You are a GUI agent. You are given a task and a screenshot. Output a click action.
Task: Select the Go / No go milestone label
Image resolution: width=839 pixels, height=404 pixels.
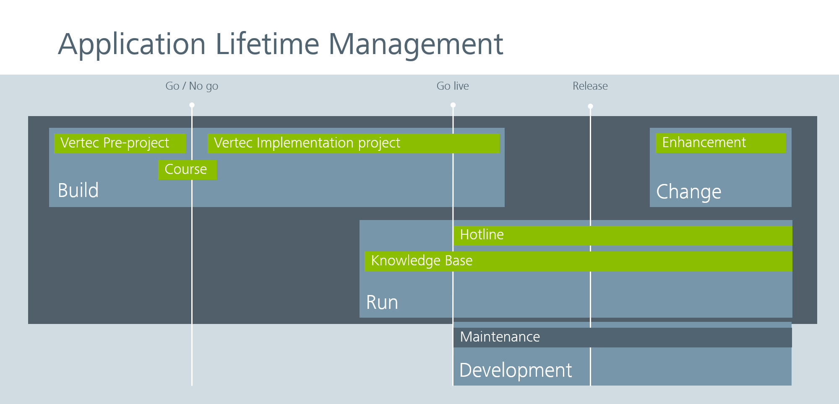tap(192, 86)
